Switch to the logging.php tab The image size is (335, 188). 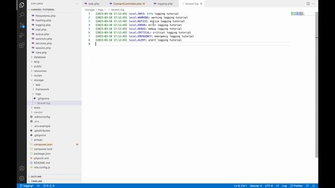[x=165, y=4]
